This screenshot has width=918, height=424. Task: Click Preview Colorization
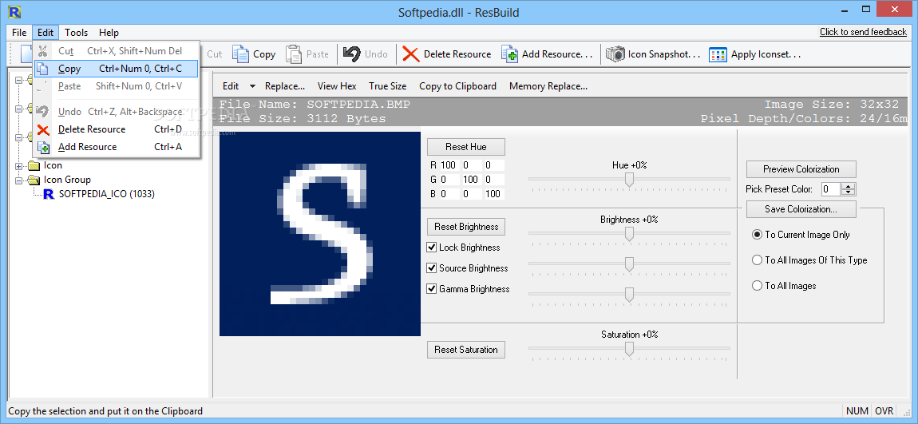pyautogui.click(x=801, y=169)
